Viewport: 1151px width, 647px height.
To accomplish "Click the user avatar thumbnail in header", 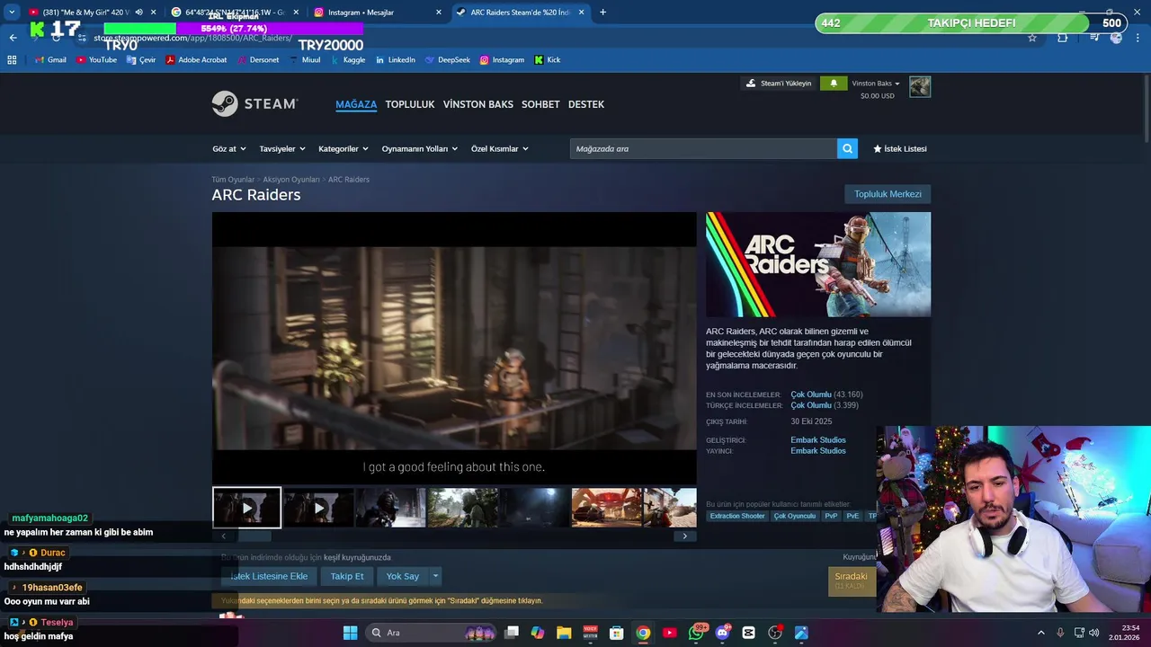I will pyautogui.click(x=920, y=87).
